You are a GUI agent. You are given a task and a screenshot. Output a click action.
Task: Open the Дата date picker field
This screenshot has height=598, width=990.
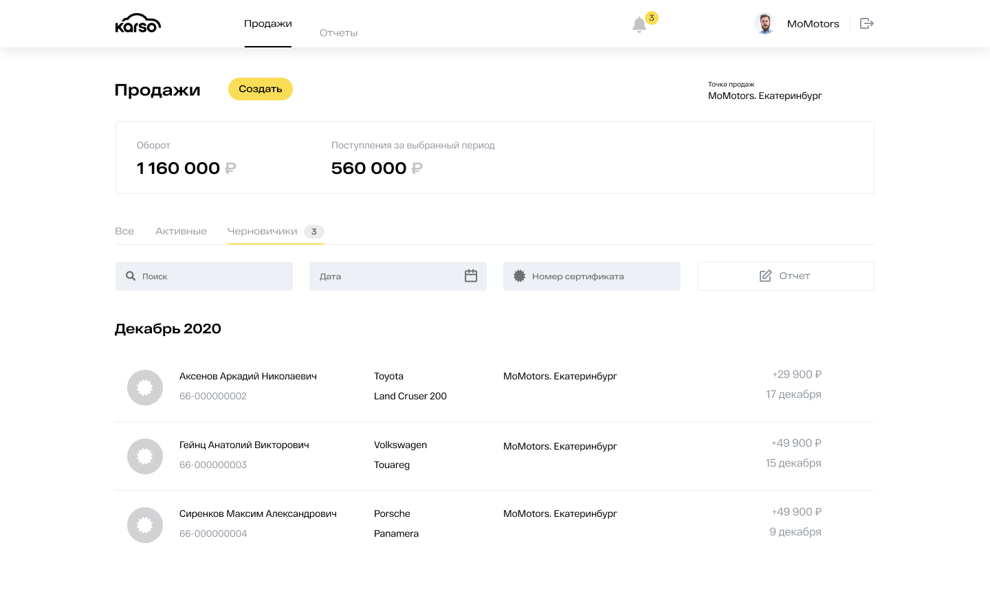(398, 276)
